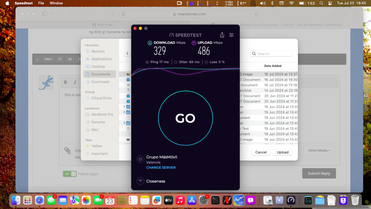Expand the first folder's disclosure chevron in file list
The width and height of the screenshot is (371, 209).
click(124, 107)
